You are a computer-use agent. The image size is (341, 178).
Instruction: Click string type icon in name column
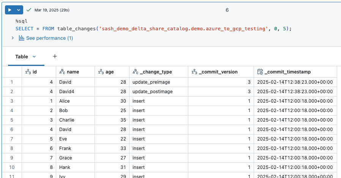click(x=63, y=72)
